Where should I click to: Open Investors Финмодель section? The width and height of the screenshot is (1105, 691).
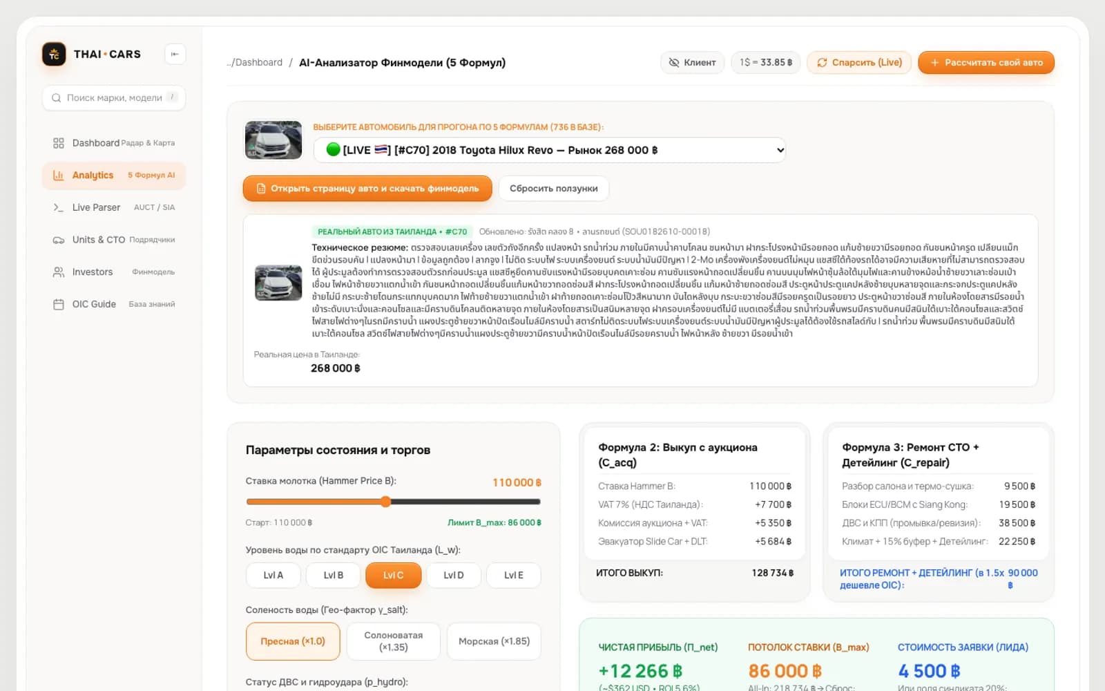coord(114,272)
